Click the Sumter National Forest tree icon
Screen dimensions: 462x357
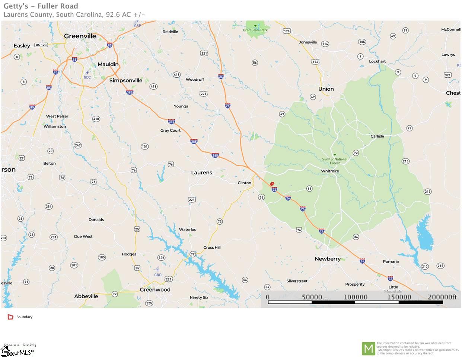(335, 155)
